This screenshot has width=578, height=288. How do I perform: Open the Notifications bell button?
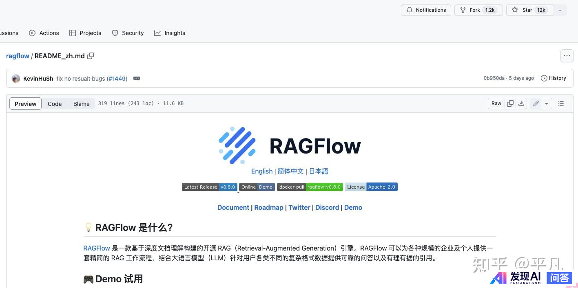426,10
